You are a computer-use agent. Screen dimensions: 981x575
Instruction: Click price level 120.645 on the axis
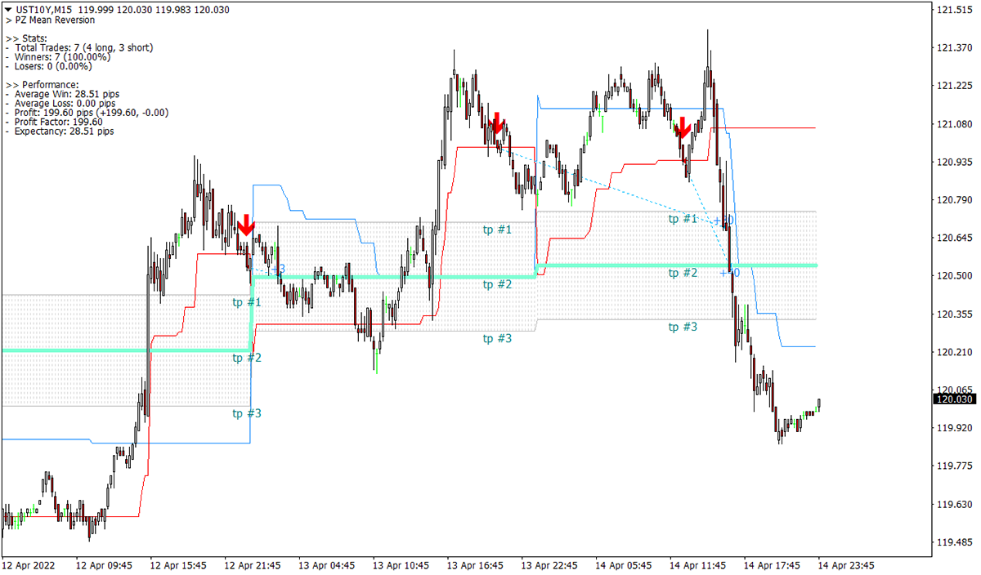tap(953, 238)
